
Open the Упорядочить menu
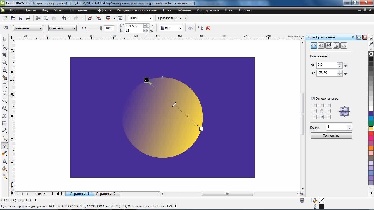tap(80, 10)
